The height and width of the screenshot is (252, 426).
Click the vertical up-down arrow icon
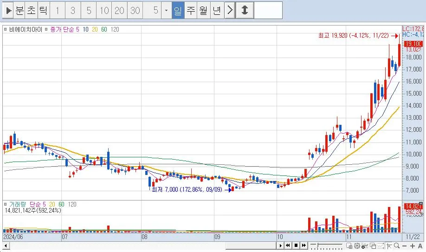pos(245,11)
